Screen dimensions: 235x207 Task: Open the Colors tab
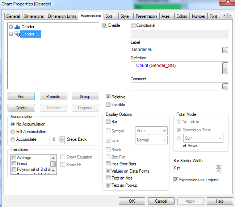click(x=182, y=16)
